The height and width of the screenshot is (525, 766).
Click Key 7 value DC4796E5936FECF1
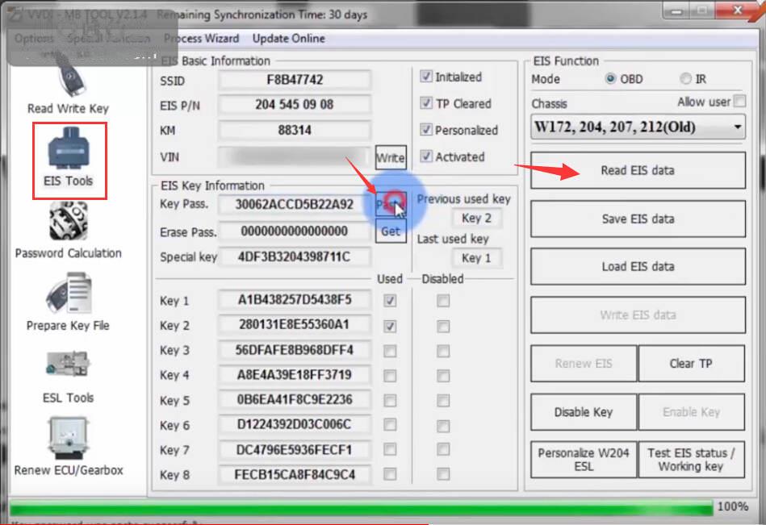[x=295, y=449]
